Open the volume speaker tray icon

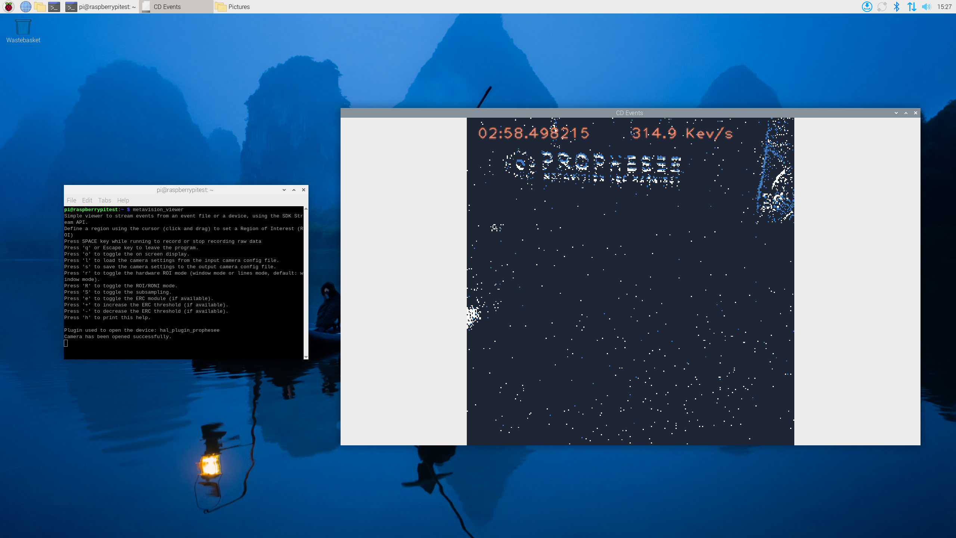[926, 7]
